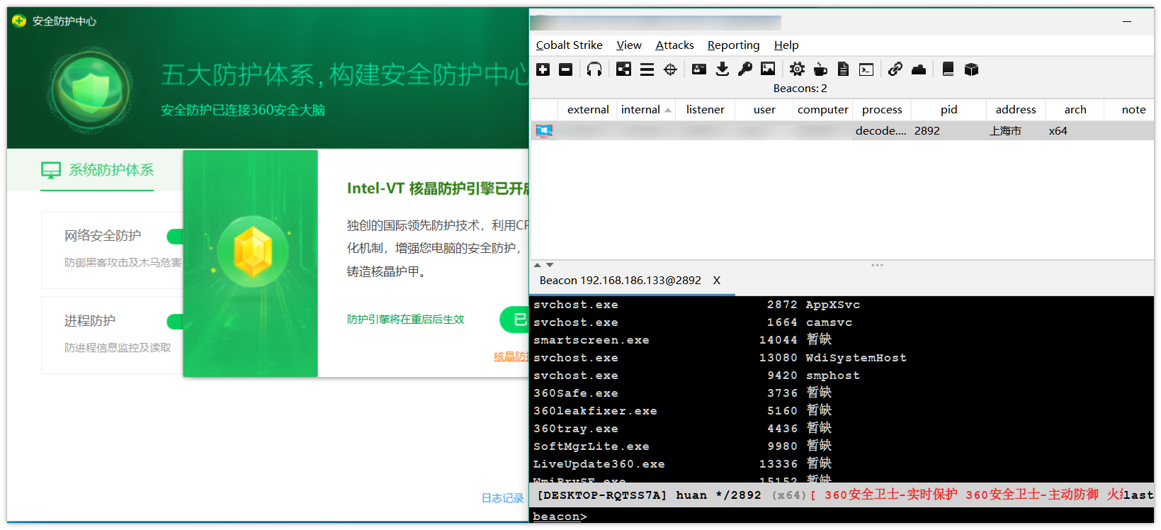Click the 360 logo in 安全防护中心 title bar
The image size is (1161, 530).
[19, 21]
